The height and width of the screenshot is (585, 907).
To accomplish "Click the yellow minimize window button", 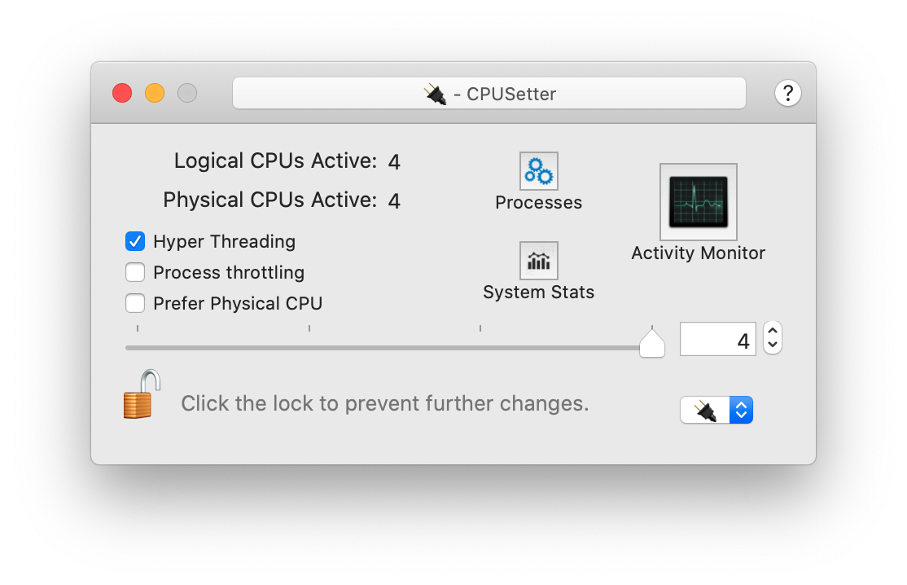I will tap(155, 93).
